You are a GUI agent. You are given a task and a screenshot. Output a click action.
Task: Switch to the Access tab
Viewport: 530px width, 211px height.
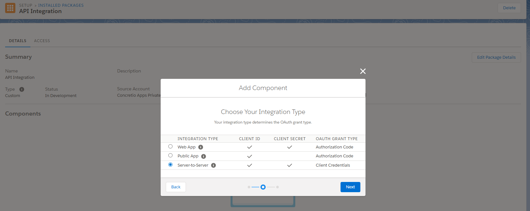(x=42, y=41)
